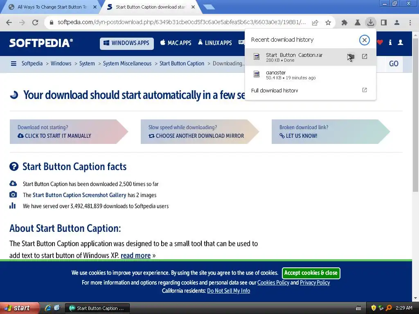Show Start Button Caption.rar in folder

click(x=351, y=56)
